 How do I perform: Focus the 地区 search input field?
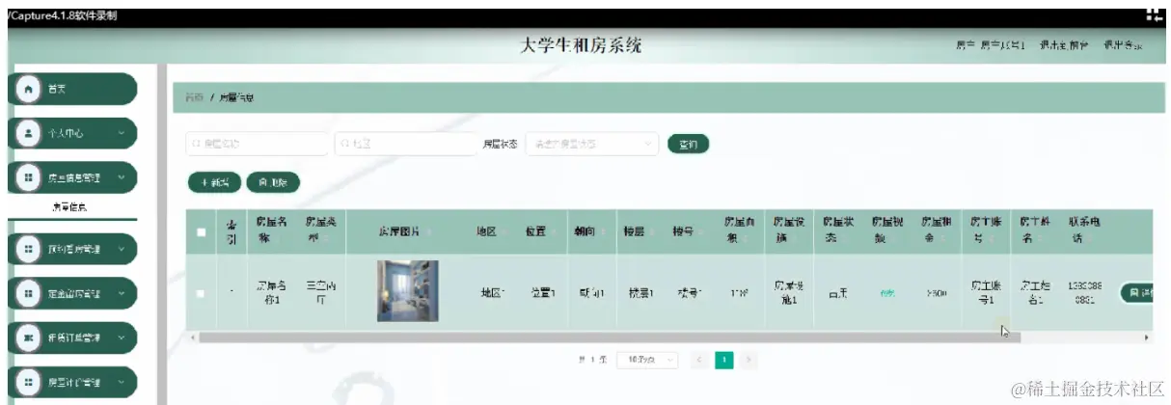(x=405, y=144)
